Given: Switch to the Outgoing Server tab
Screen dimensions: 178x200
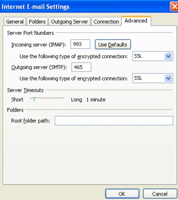Looking at the screenshot, I should [69, 21].
